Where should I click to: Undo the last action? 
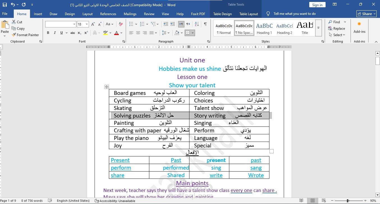pyautogui.click(x=13, y=4)
